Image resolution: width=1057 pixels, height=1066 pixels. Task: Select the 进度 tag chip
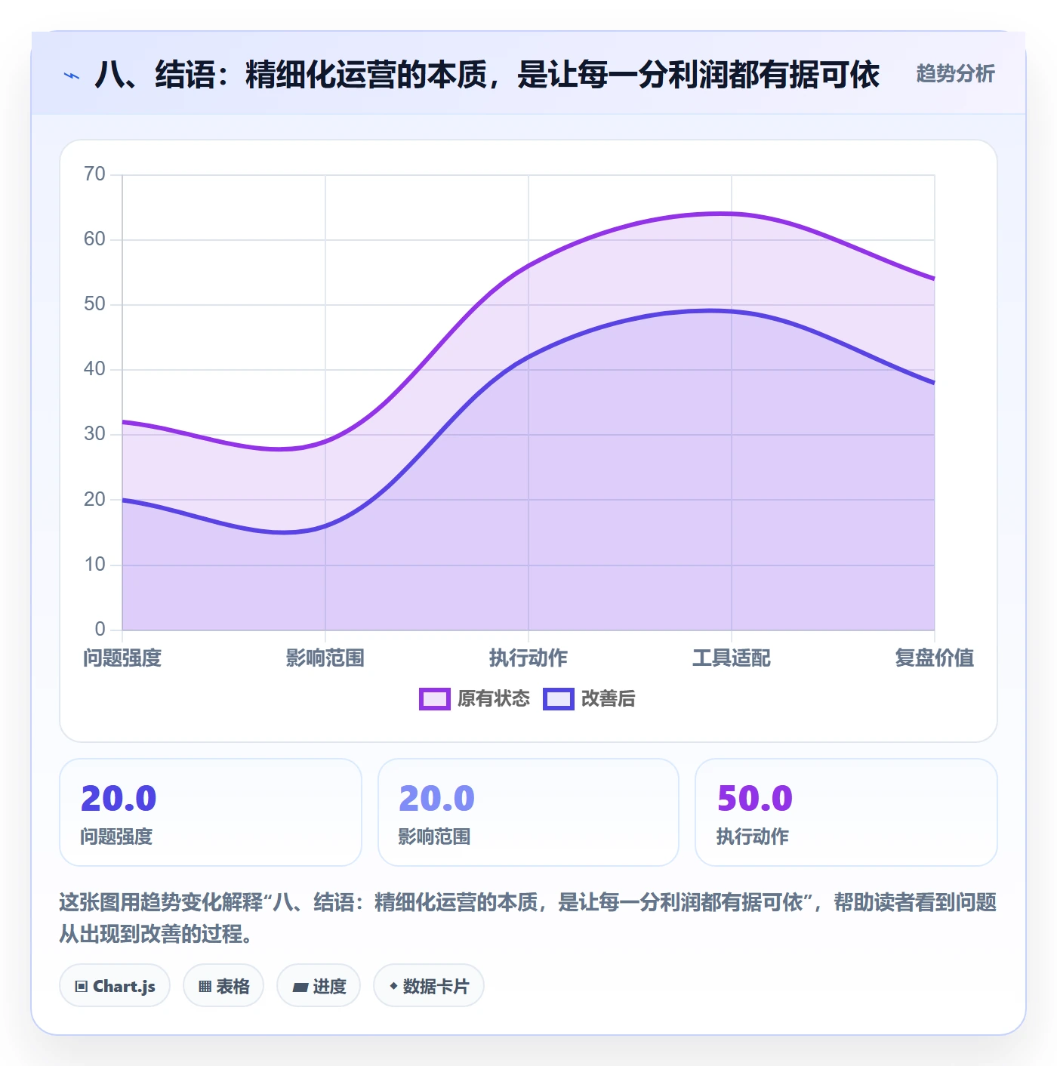[319, 986]
